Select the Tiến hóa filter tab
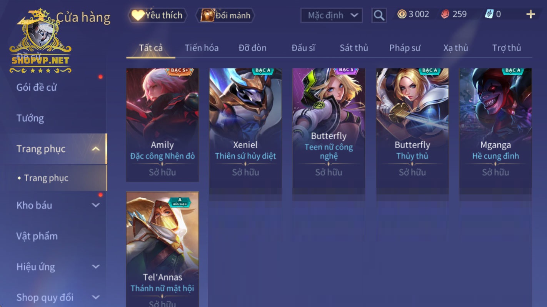Viewport: 547px width, 307px height. point(202,48)
